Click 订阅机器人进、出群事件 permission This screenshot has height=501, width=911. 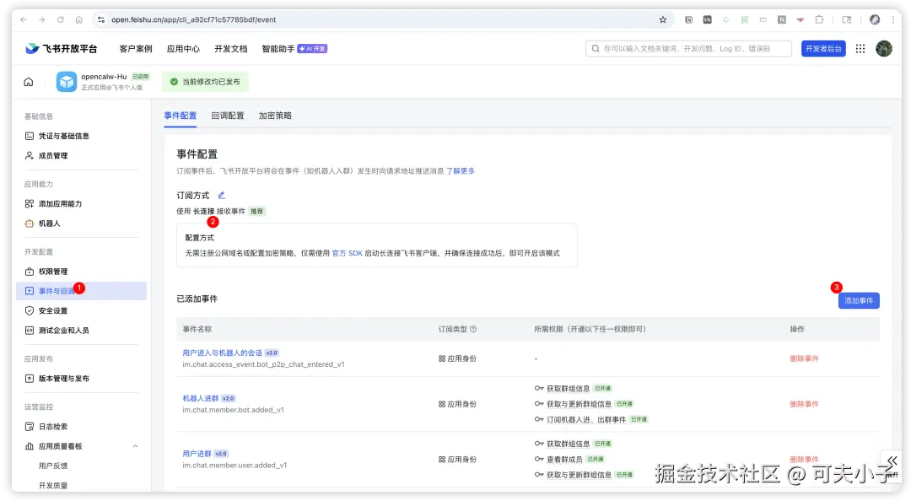pyautogui.click(x=586, y=420)
